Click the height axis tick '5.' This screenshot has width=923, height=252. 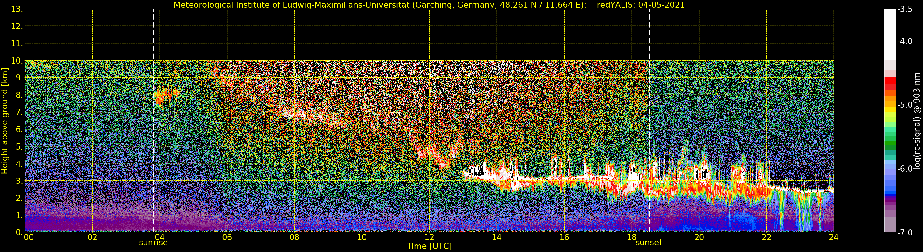(19, 146)
